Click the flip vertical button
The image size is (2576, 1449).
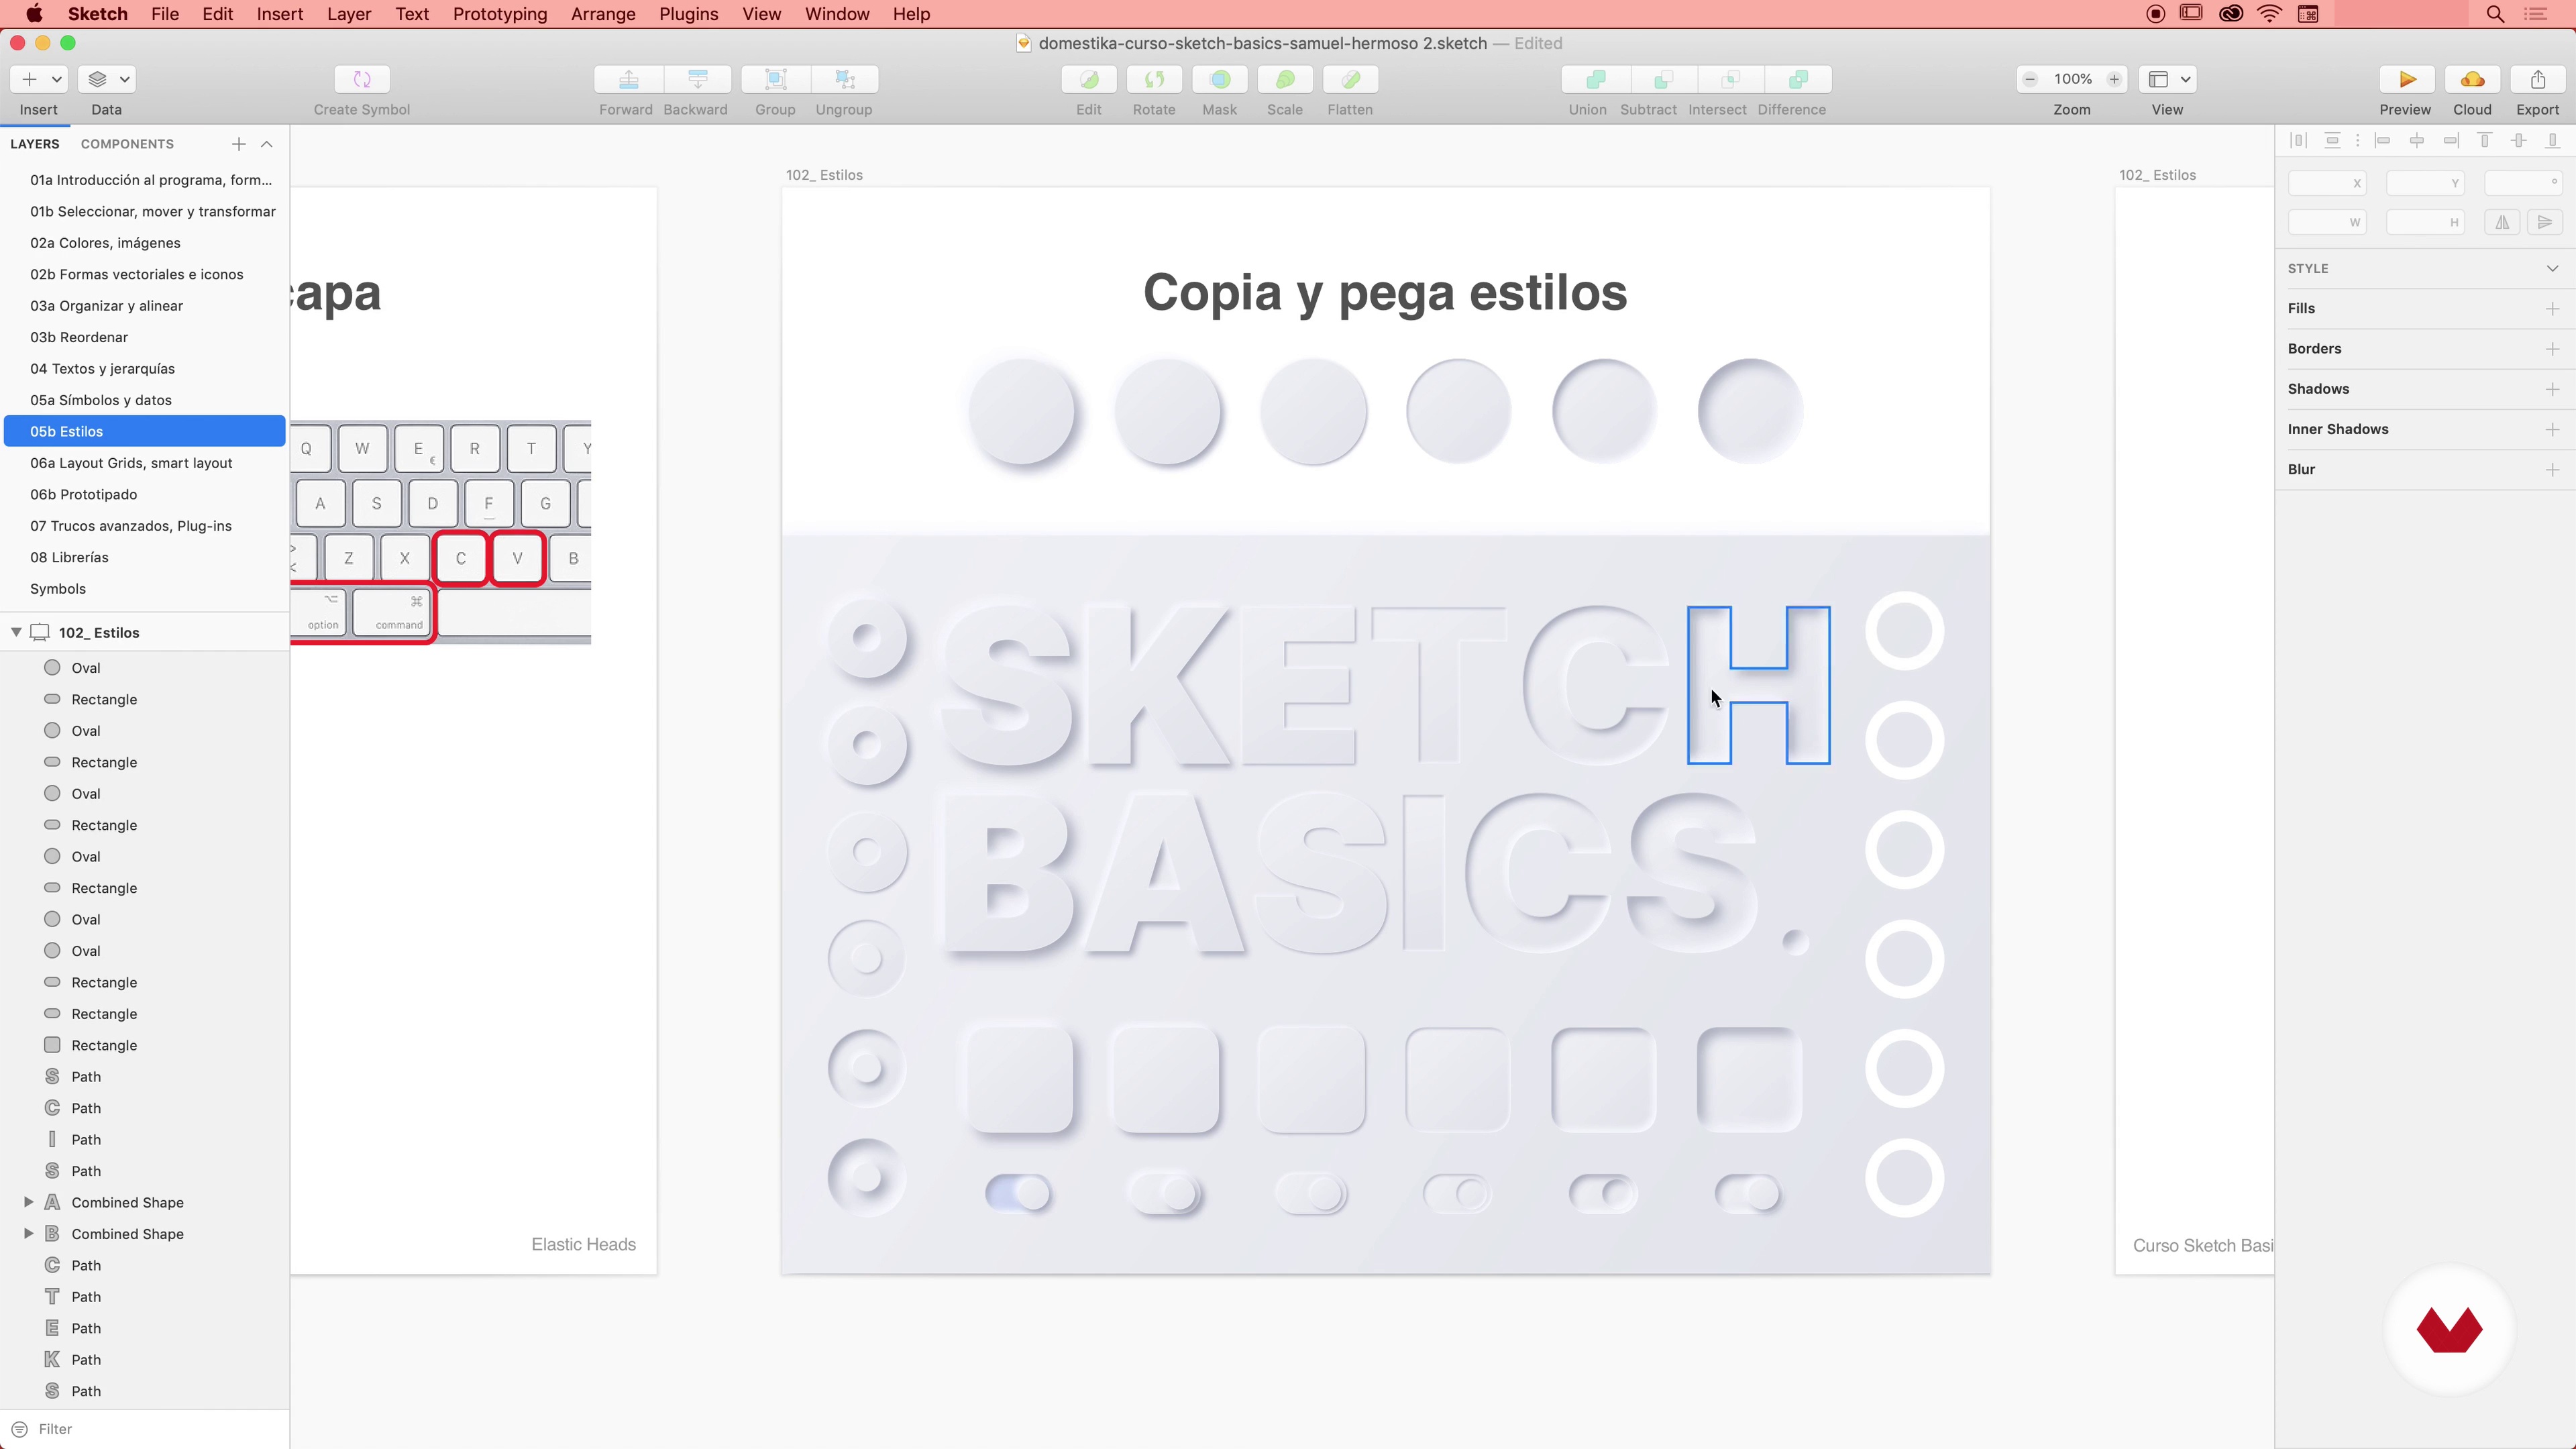(2545, 222)
